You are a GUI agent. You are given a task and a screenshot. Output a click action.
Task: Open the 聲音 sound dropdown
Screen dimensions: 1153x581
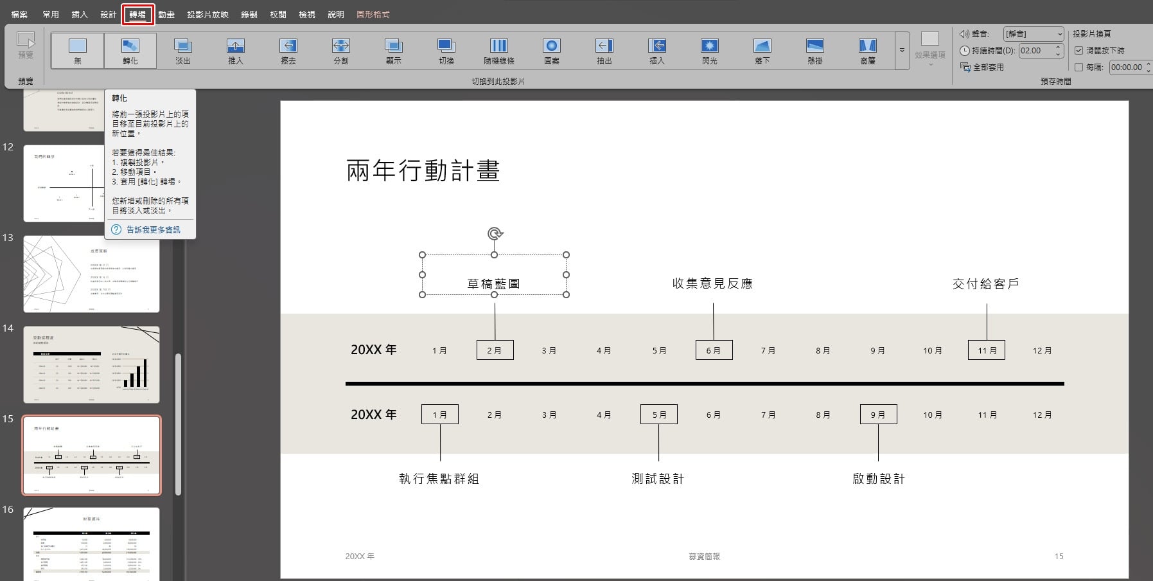pos(1034,33)
